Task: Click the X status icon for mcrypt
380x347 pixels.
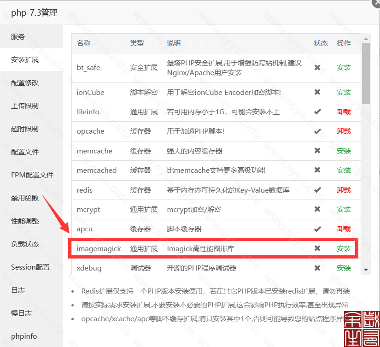Action: tap(317, 209)
